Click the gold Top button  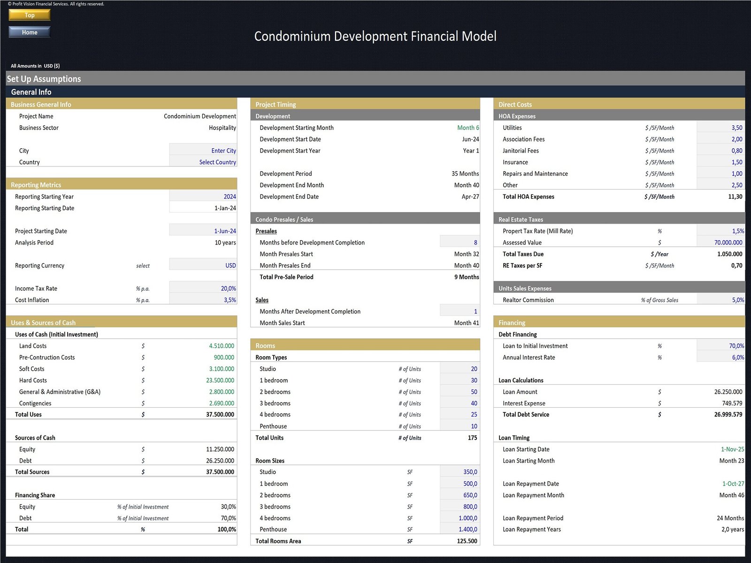tap(29, 15)
